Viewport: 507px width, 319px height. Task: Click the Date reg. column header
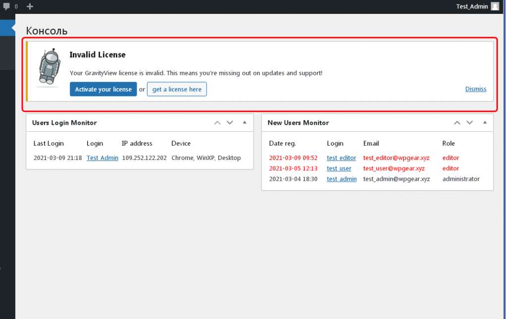[x=282, y=143]
